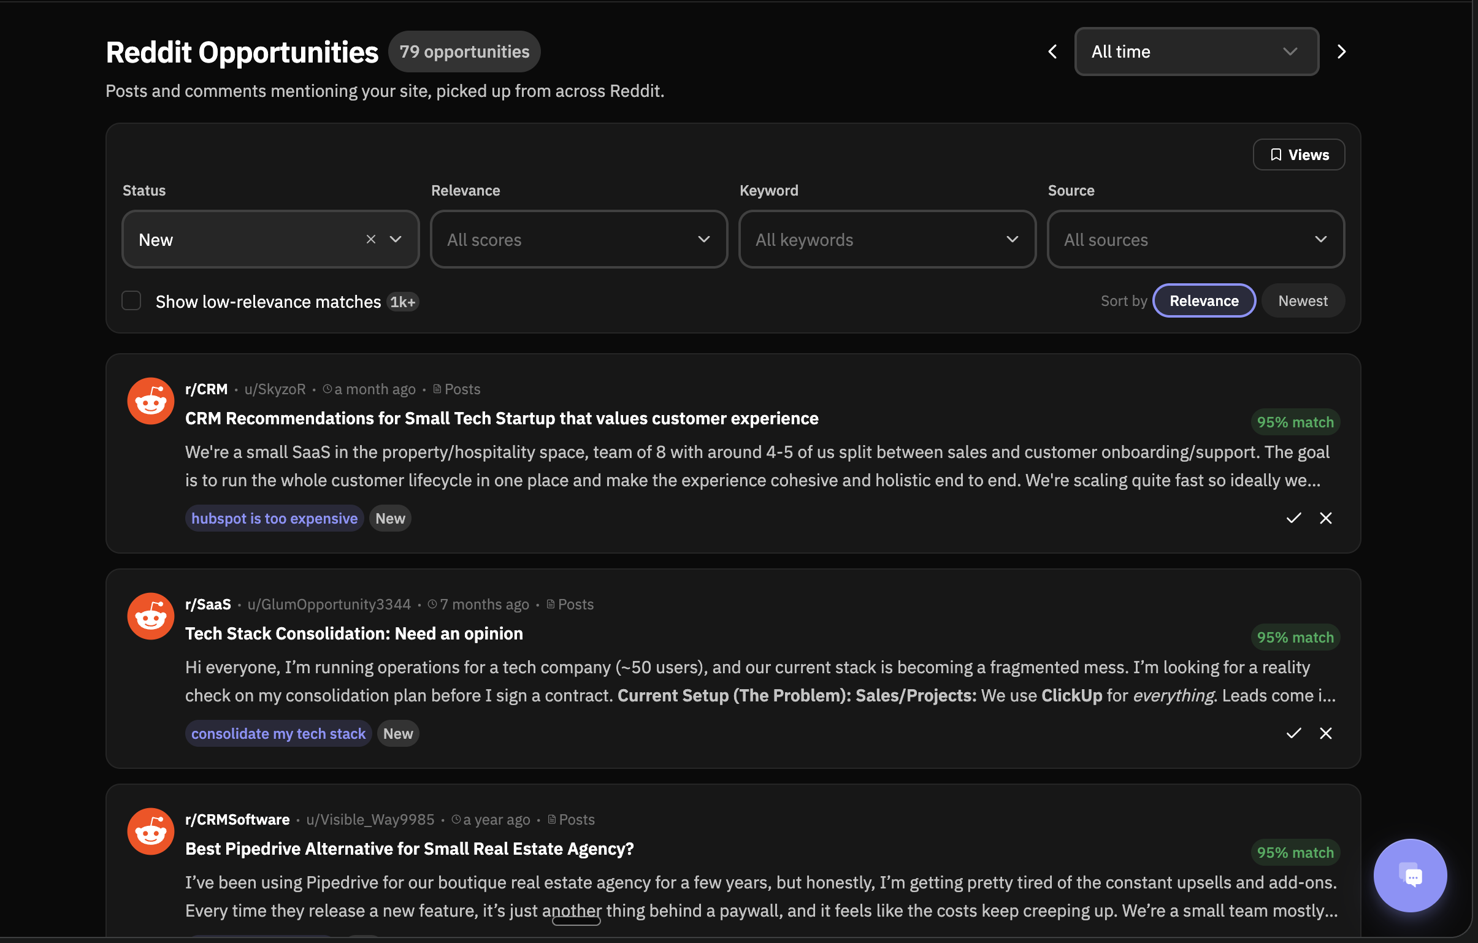Viewport: 1478px width, 943px height.
Task: Open the All keywords dropdown
Action: 887,239
